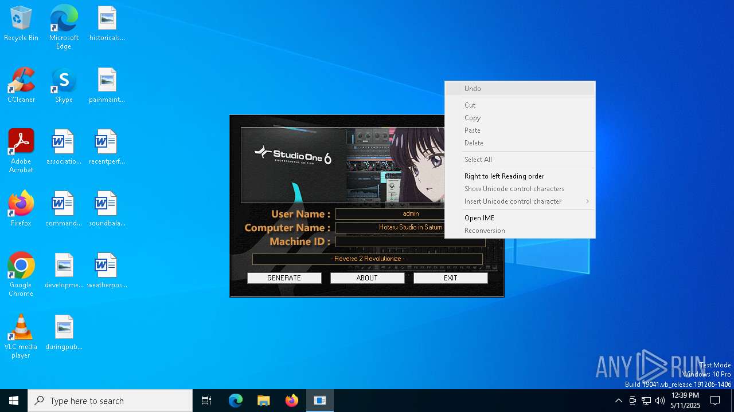This screenshot has width=734, height=412.
Task: Select the painmaint image file on the desktop
Action: point(107,86)
